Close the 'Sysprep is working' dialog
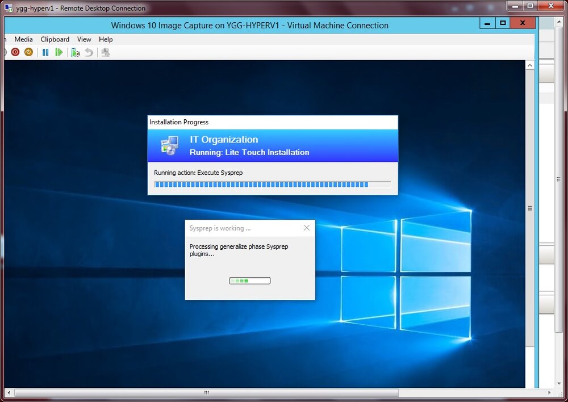 point(307,228)
